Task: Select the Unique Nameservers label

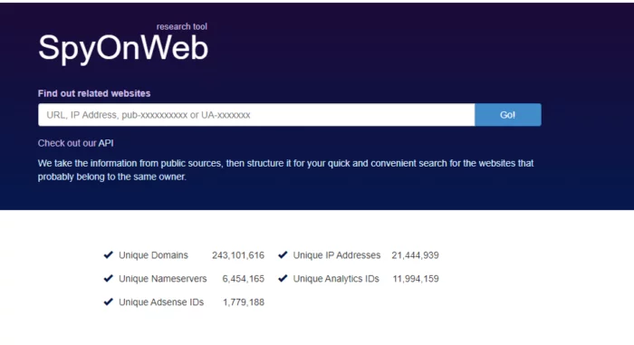Action: click(x=162, y=279)
